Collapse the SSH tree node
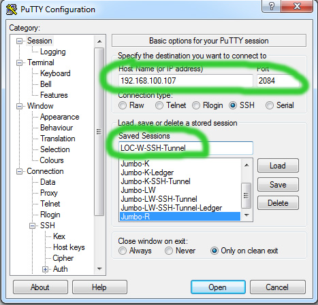The width and height of the screenshot is (318, 305). 33,226
